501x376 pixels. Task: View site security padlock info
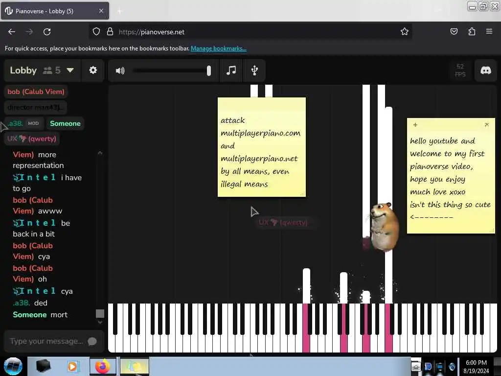coord(110,31)
